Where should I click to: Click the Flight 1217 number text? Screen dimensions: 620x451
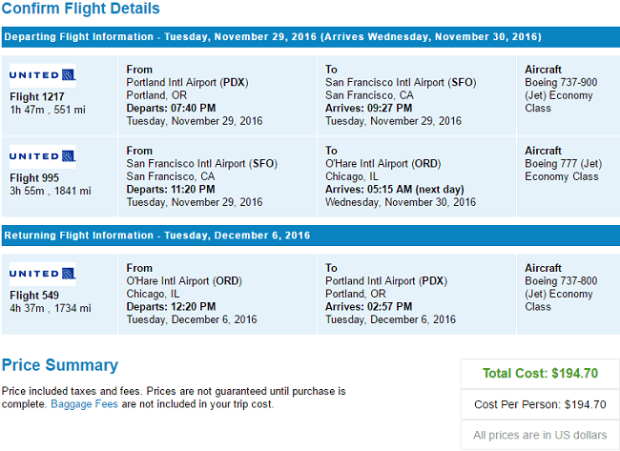click(37, 97)
